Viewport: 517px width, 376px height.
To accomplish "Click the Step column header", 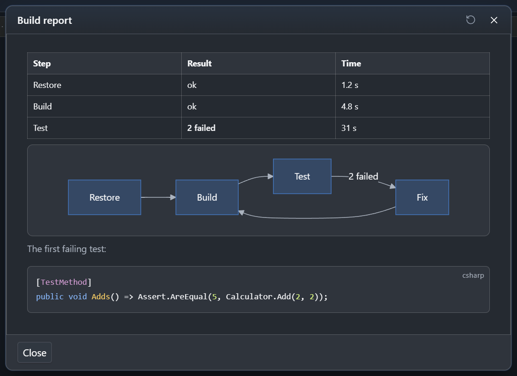I will [104, 63].
